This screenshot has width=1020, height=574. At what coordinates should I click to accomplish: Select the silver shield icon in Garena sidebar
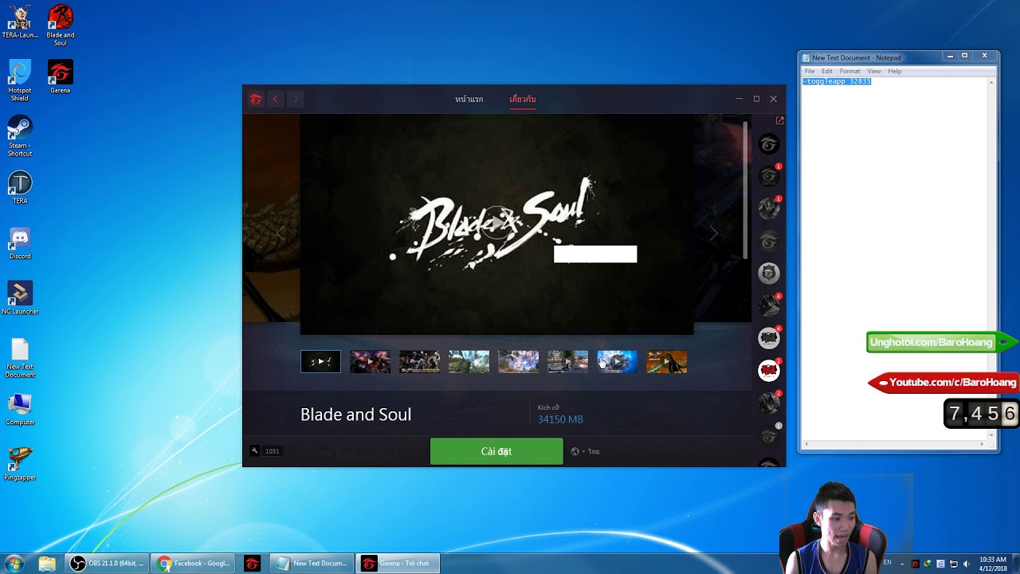(768, 273)
